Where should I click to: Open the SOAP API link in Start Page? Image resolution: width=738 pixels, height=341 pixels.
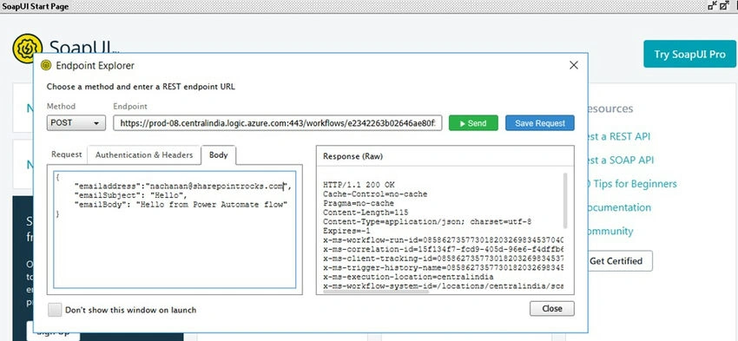[x=621, y=160]
